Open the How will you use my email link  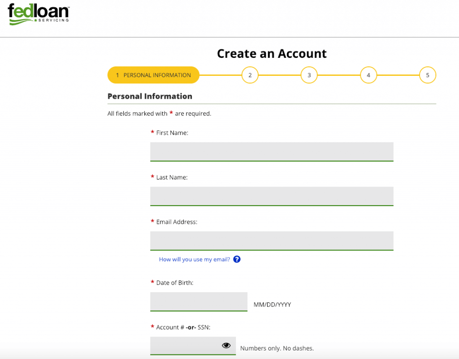(195, 259)
